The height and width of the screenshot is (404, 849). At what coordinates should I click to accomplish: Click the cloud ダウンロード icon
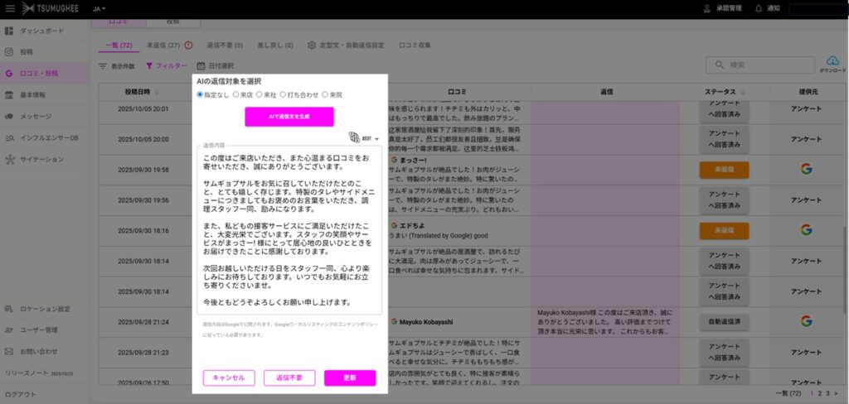pos(833,62)
